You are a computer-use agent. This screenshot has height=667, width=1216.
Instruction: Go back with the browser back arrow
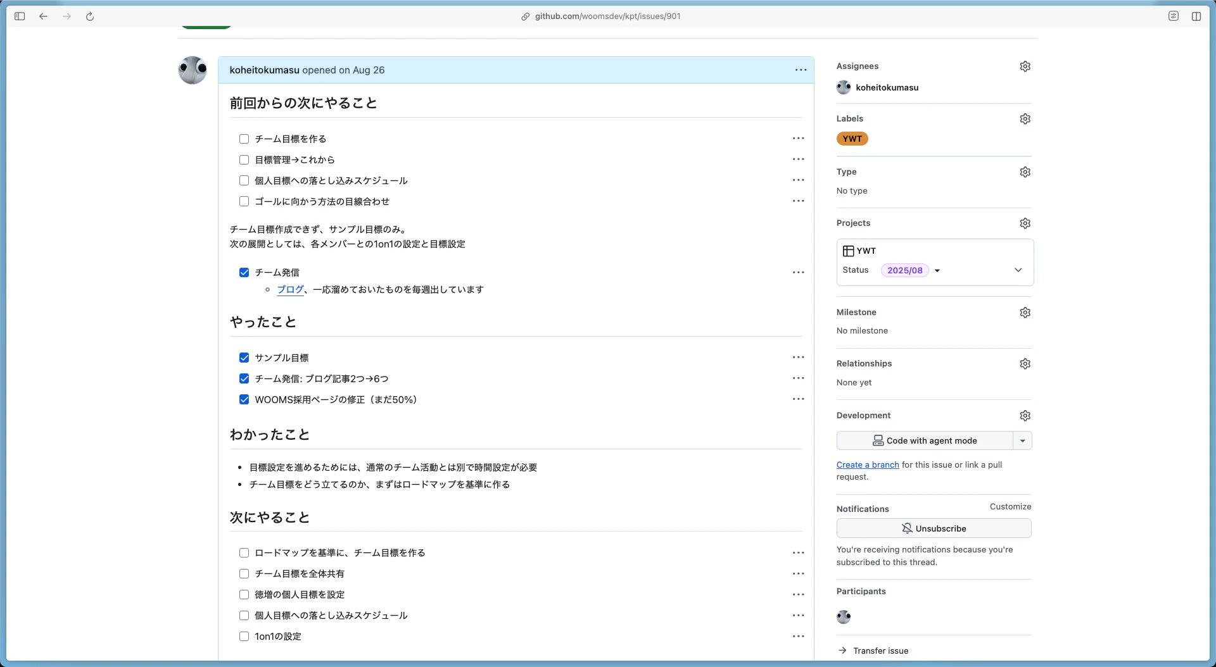coord(43,16)
